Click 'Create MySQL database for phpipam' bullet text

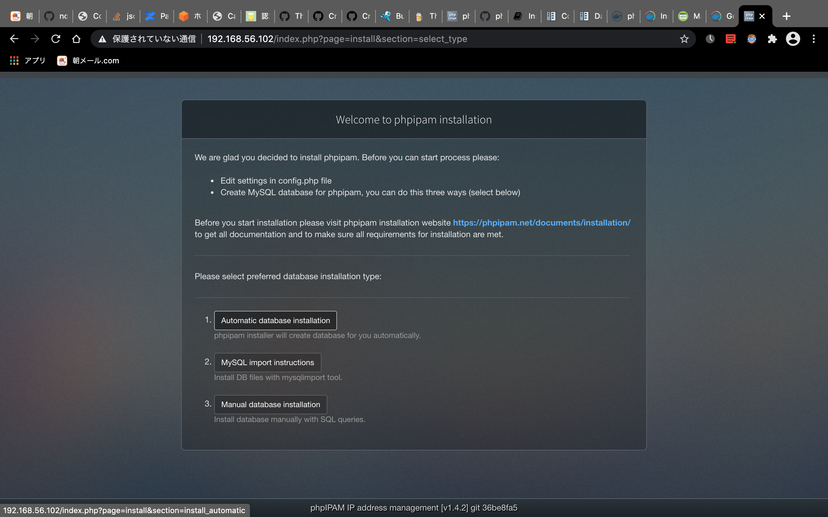coord(370,192)
